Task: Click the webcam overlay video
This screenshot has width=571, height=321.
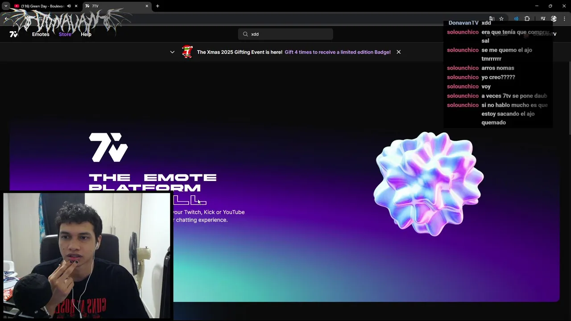Action: [87, 255]
